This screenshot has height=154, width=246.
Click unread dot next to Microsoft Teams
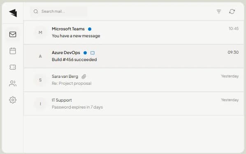(90, 29)
